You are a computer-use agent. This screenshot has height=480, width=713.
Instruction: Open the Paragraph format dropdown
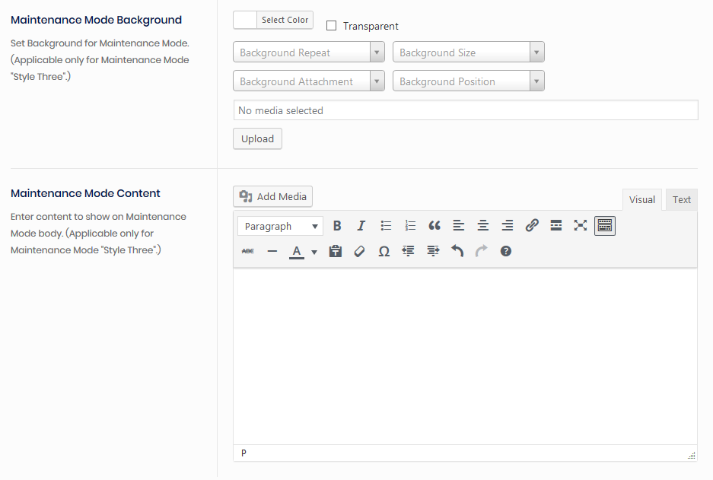280,227
